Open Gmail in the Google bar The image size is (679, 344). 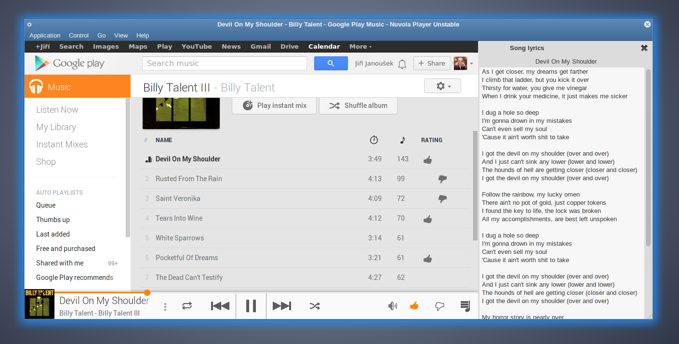pyautogui.click(x=261, y=46)
